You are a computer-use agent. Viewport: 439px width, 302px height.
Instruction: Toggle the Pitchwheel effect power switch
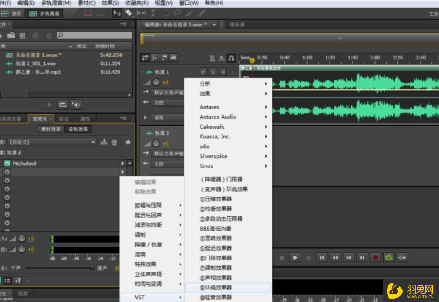pos(7,164)
